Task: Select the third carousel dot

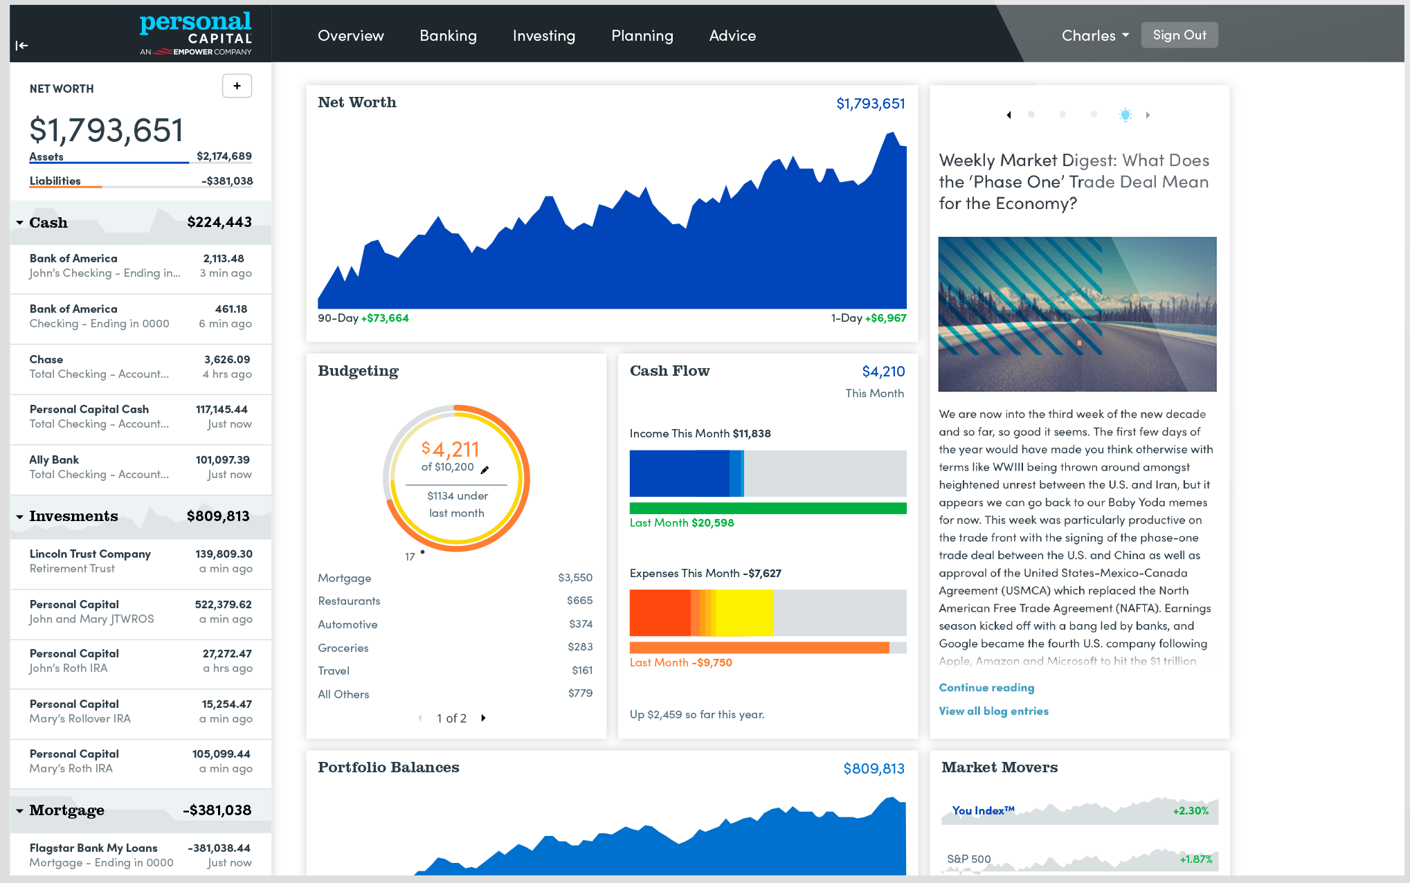Action: click(x=1094, y=115)
